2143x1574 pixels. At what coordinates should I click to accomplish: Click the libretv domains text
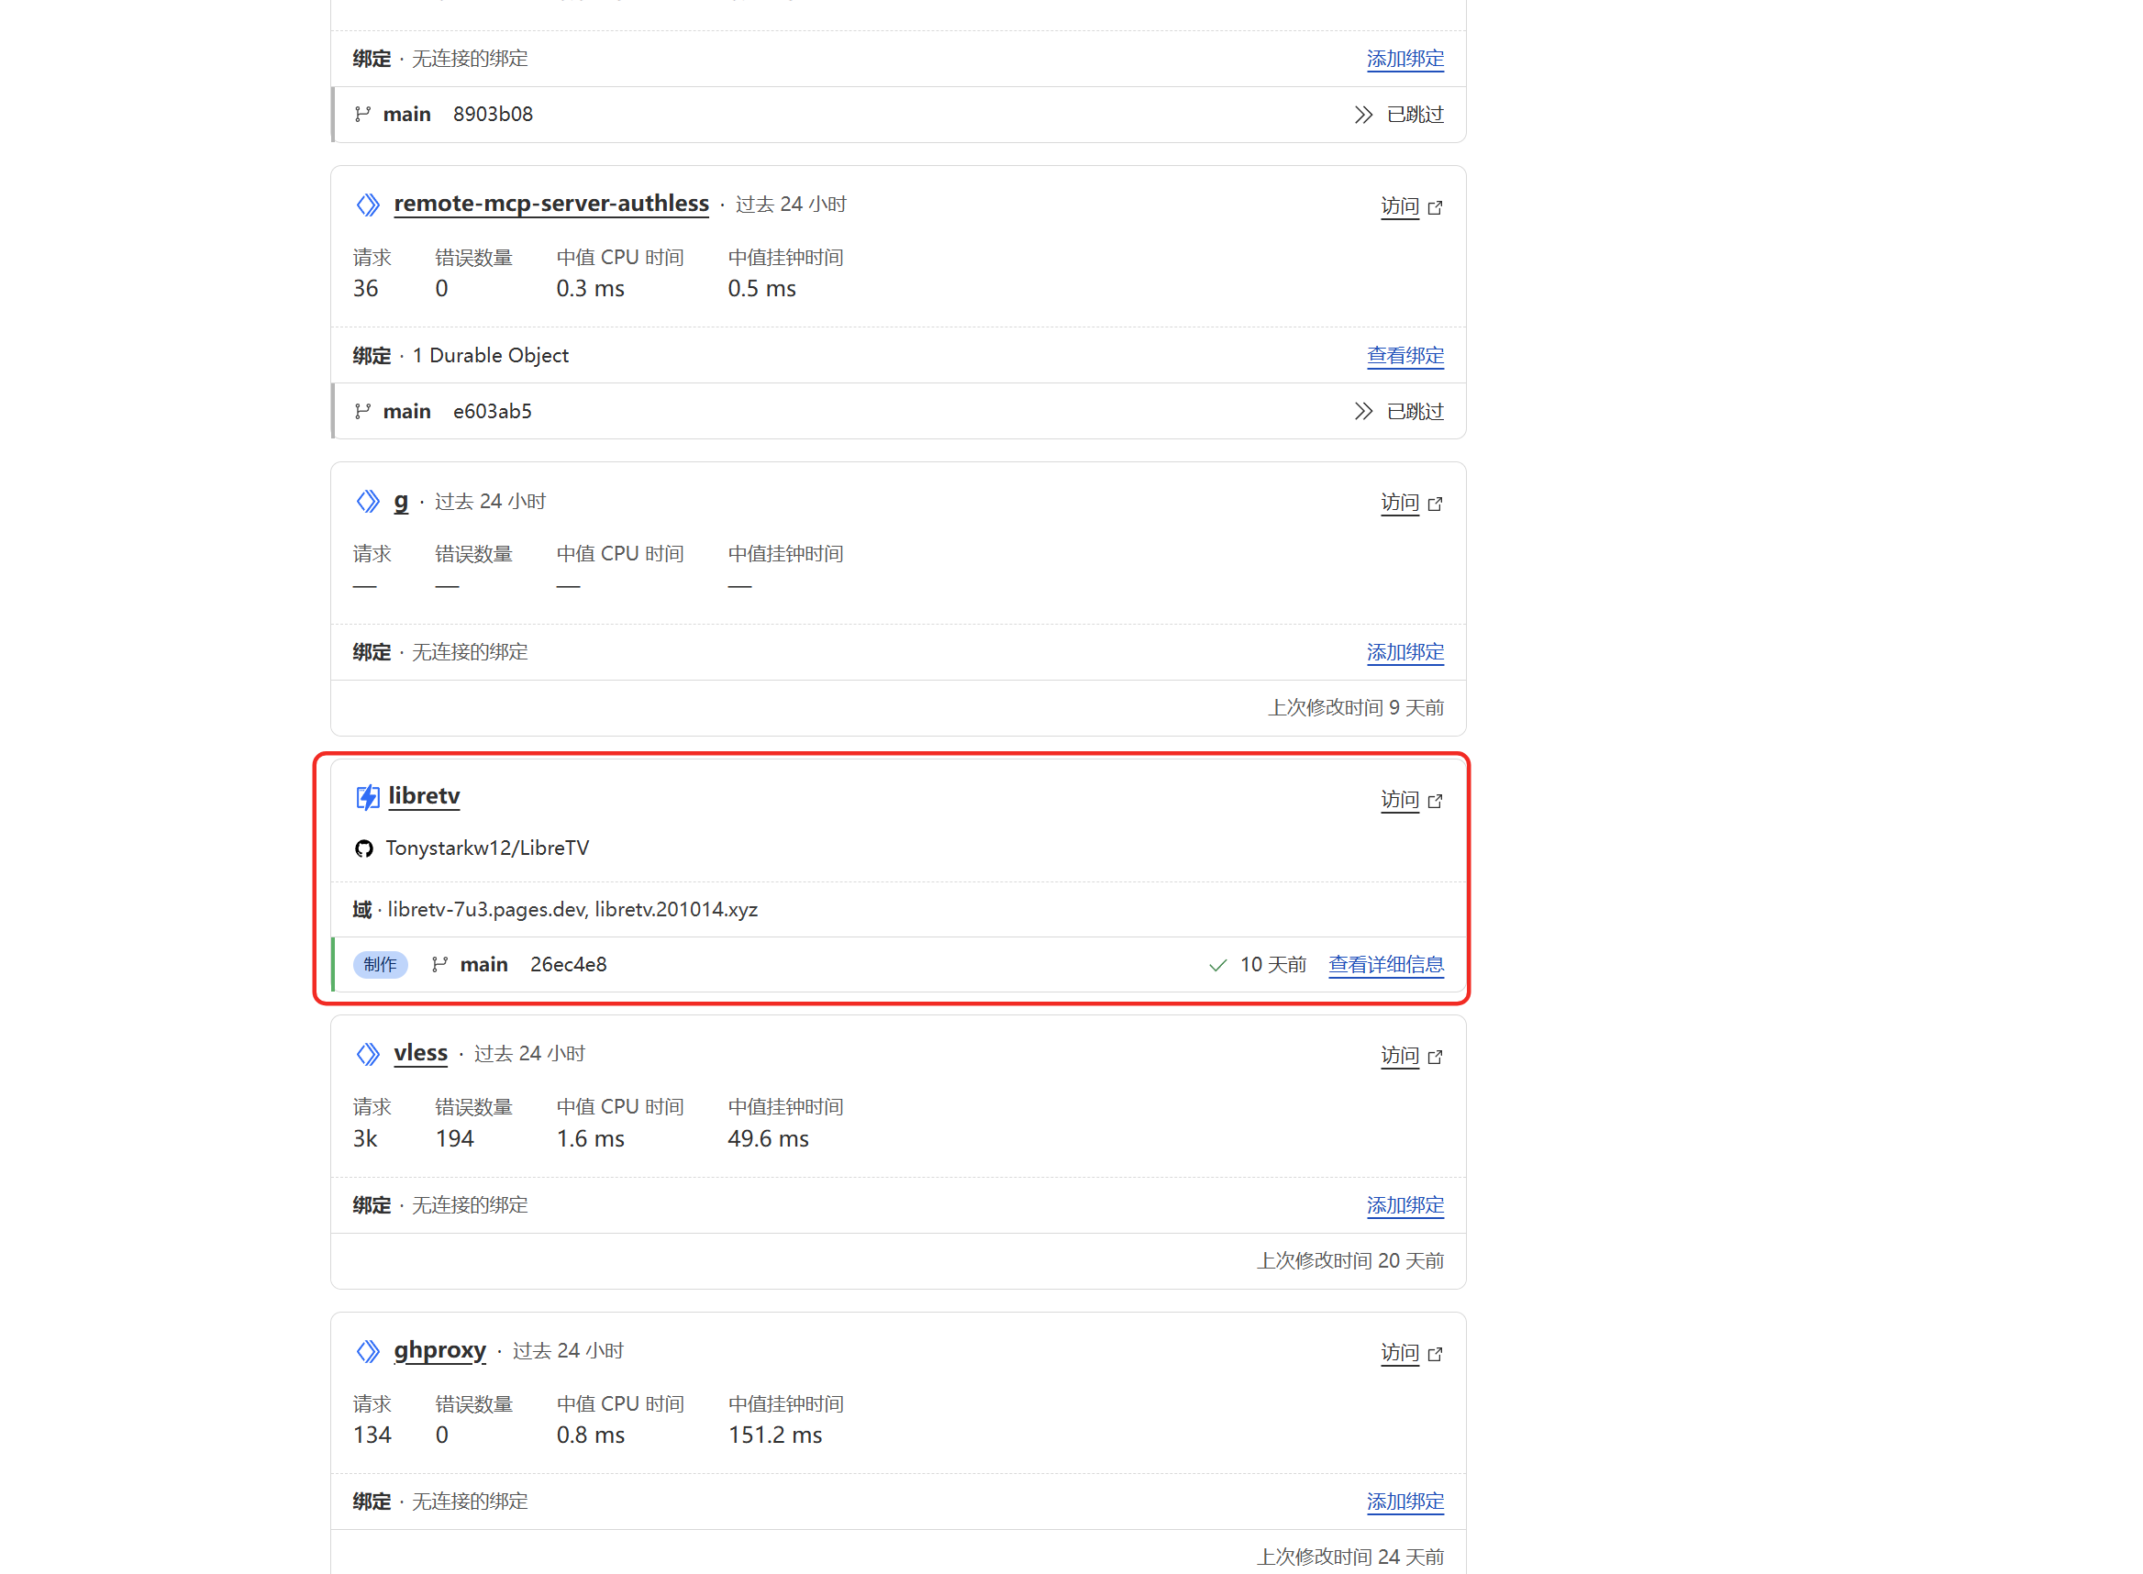(572, 909)
